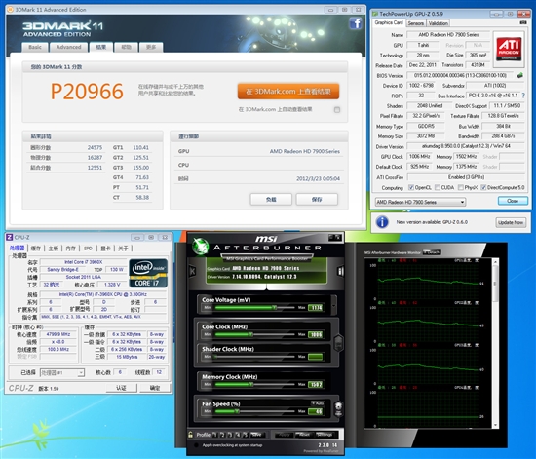Click the Core Voltage slider in Afterburner
Screen dimensions: 536x459
tap(254, 308)
